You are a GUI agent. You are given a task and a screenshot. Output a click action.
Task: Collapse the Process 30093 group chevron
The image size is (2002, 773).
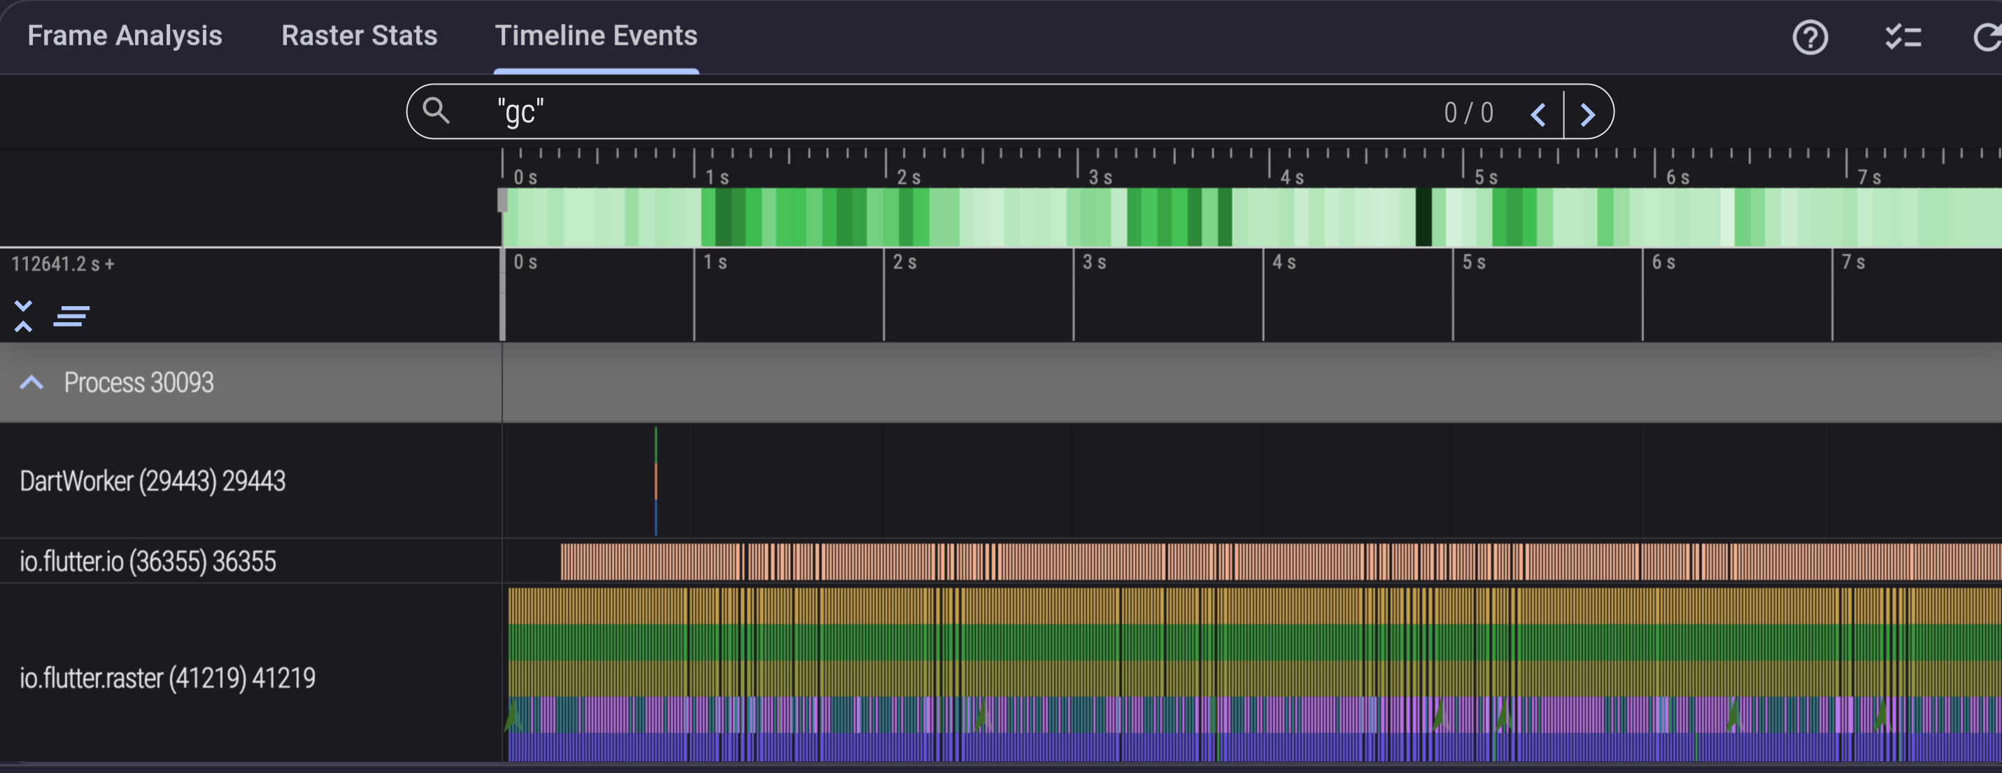pyautogui.click(x=31, y=382)
